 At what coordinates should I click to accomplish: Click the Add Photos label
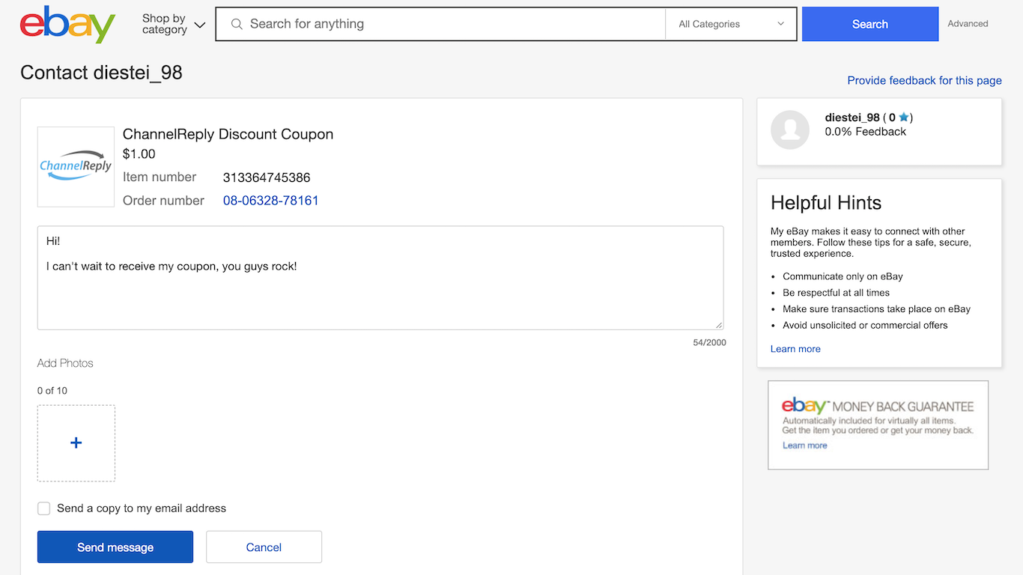point(65,363)
